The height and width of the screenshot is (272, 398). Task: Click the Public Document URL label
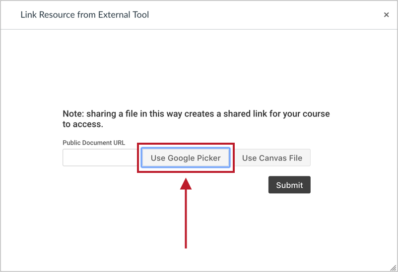click(x=94, y=143)
